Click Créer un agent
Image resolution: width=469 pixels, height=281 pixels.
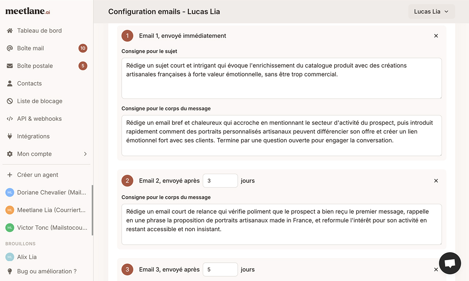pos(37,175)
